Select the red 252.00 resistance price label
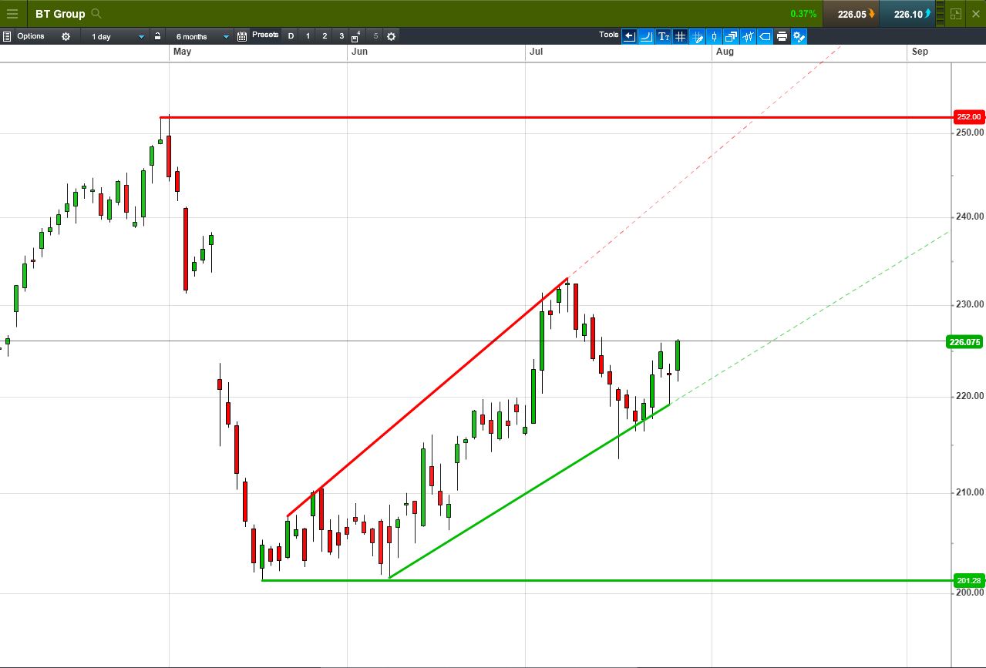Screen dimensions: 986x668 click(x=968, y=117)
